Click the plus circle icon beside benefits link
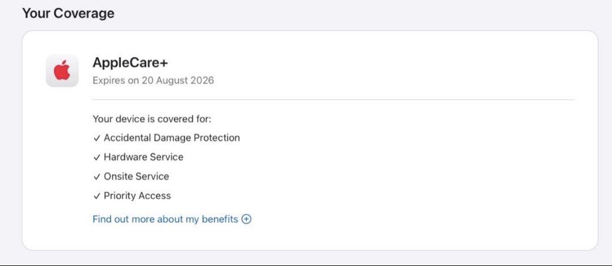Screen dimensions: 612x266 tap(246, 219)
